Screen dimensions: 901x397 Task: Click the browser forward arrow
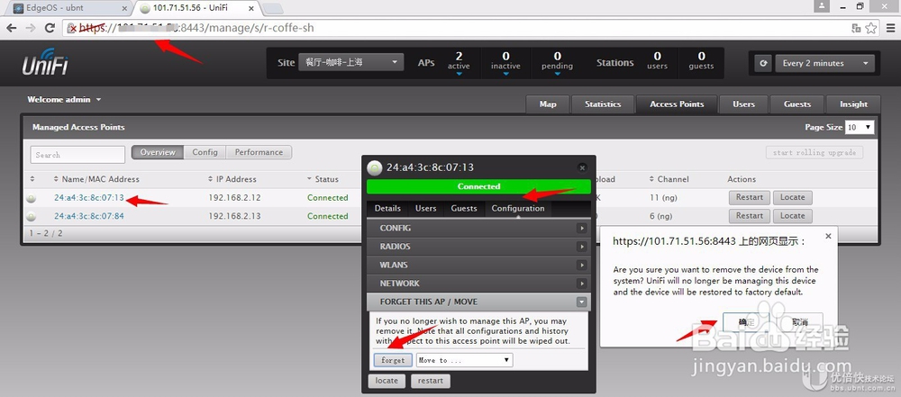31,28
